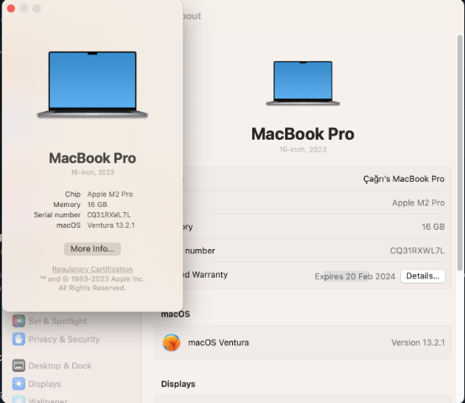
Task: Click MacBook Pro title in About This Mac
Action: [x=92, y=158]
